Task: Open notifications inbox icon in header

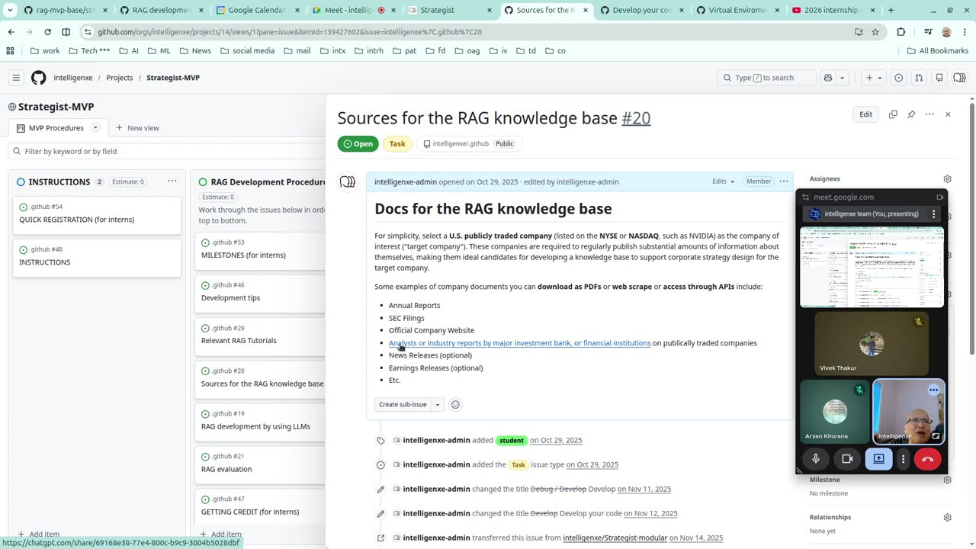Action: point(939,78)
